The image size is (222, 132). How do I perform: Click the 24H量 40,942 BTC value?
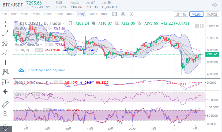(110, 7)
